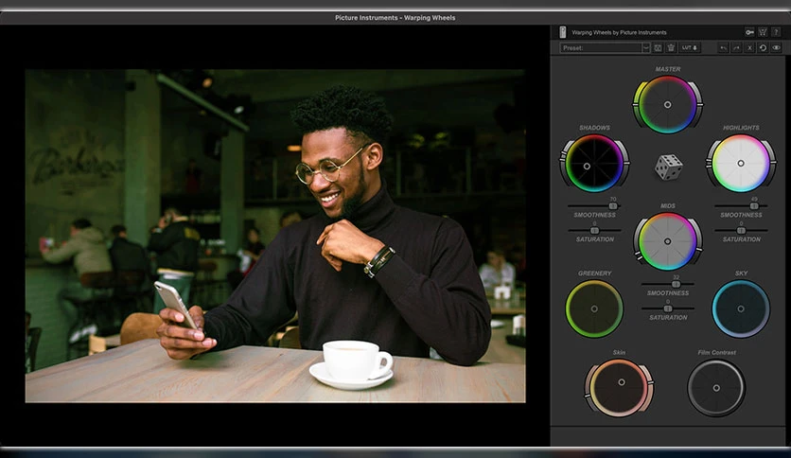791x458 pixels.
Task: Click the MASTER label
Action: 668,68
